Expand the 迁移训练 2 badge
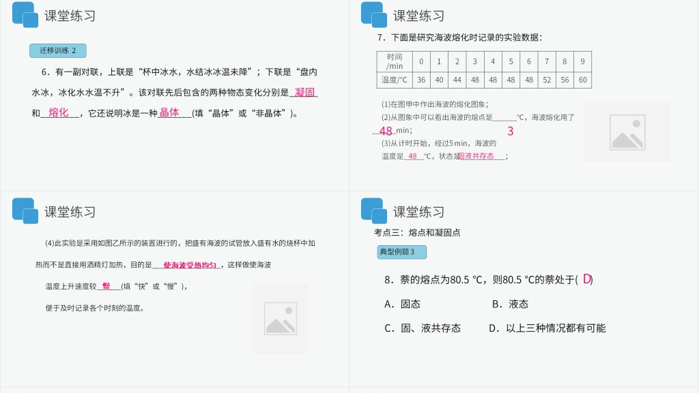The width and height of the screenshot is (699, 393). coord(57,50)
